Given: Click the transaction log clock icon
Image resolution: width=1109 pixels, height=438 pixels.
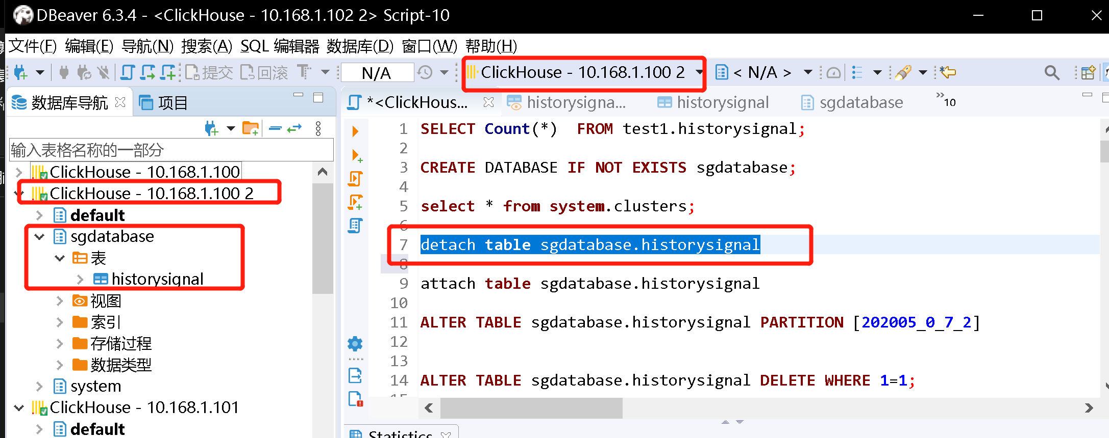Looking at the screenshot, I should coord(425,72).
